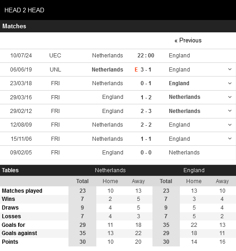The image size is (236, 251).
Task: Click the Matches section header
Action: [x=14, y=26]
